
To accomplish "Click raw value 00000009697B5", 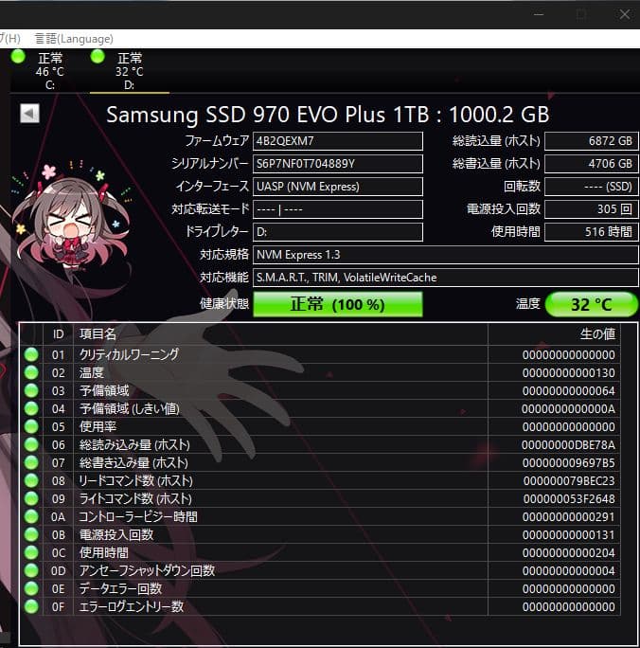I will point(568,462).
